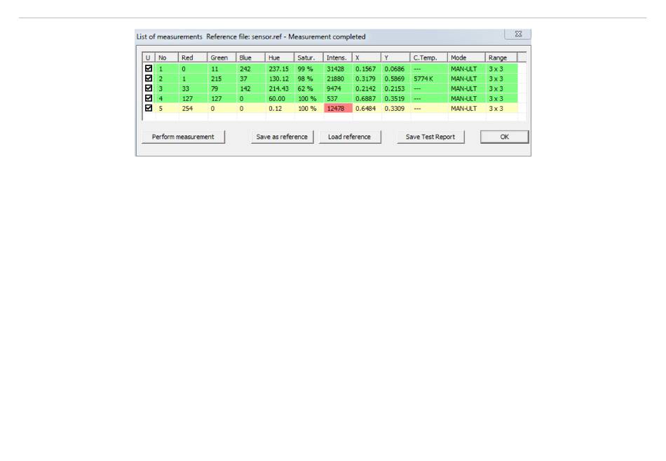Click the hue value 0.12
666x461 pixels.
point(276,109)
